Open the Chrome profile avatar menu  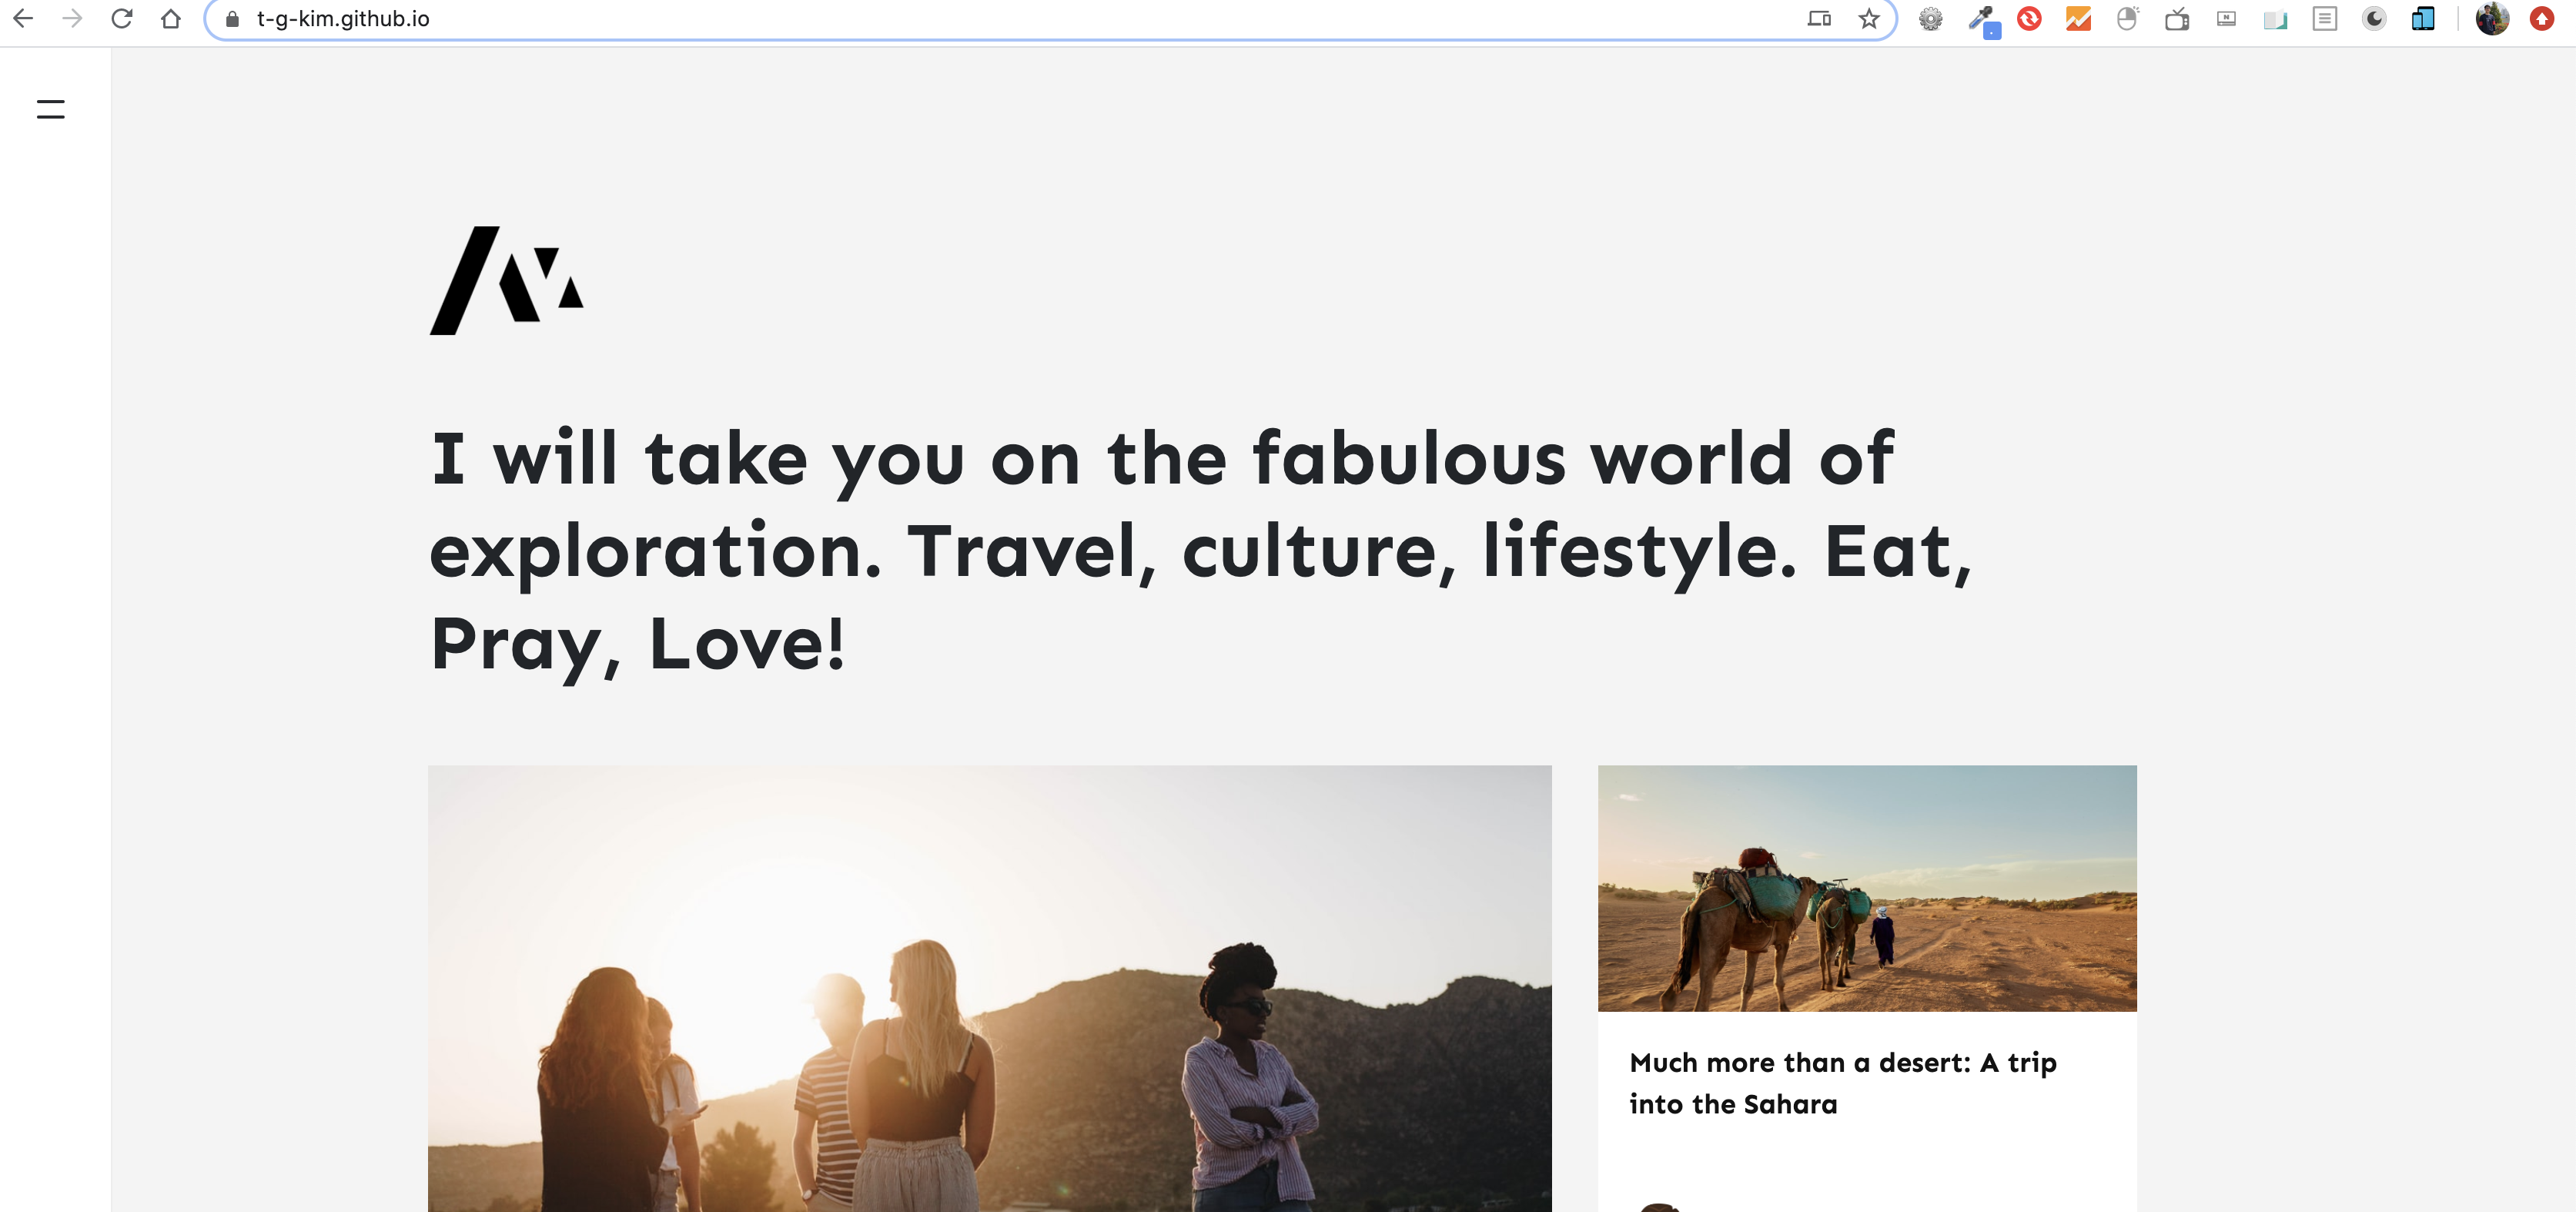click(2491, 18)
